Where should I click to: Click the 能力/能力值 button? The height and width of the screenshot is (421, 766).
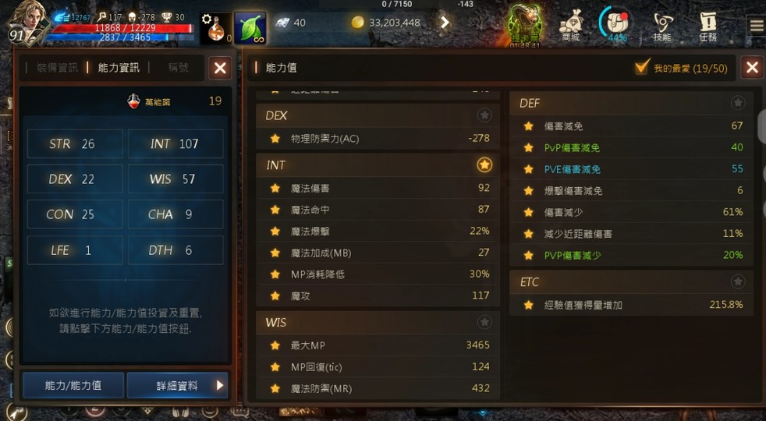click(x=73, y=385)
